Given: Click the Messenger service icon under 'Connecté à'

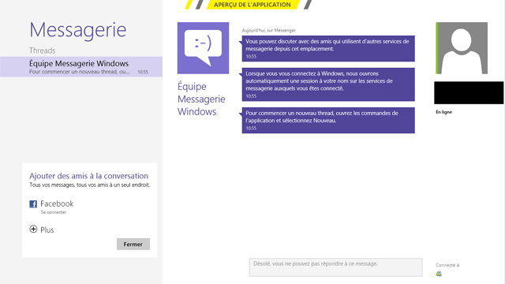Looking at the screenshot, I should (439, 274).
